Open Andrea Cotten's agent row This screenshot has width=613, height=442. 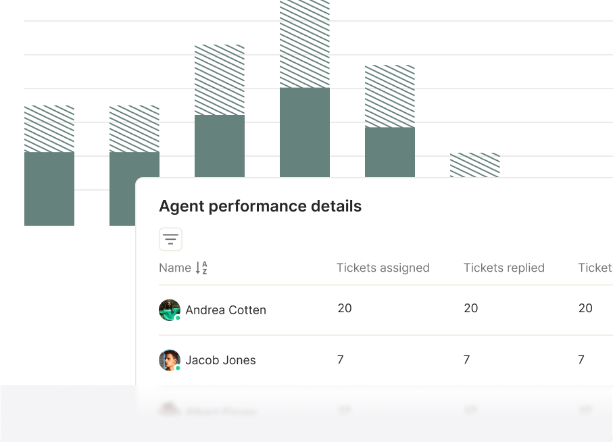pos(386,310)
